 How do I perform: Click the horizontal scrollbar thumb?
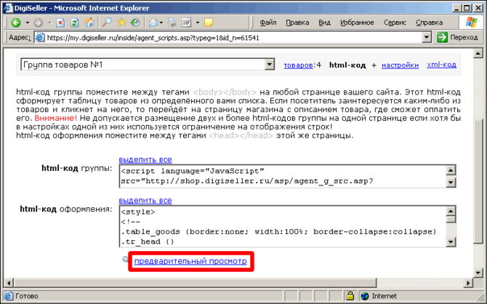click(x=195, y=283)
